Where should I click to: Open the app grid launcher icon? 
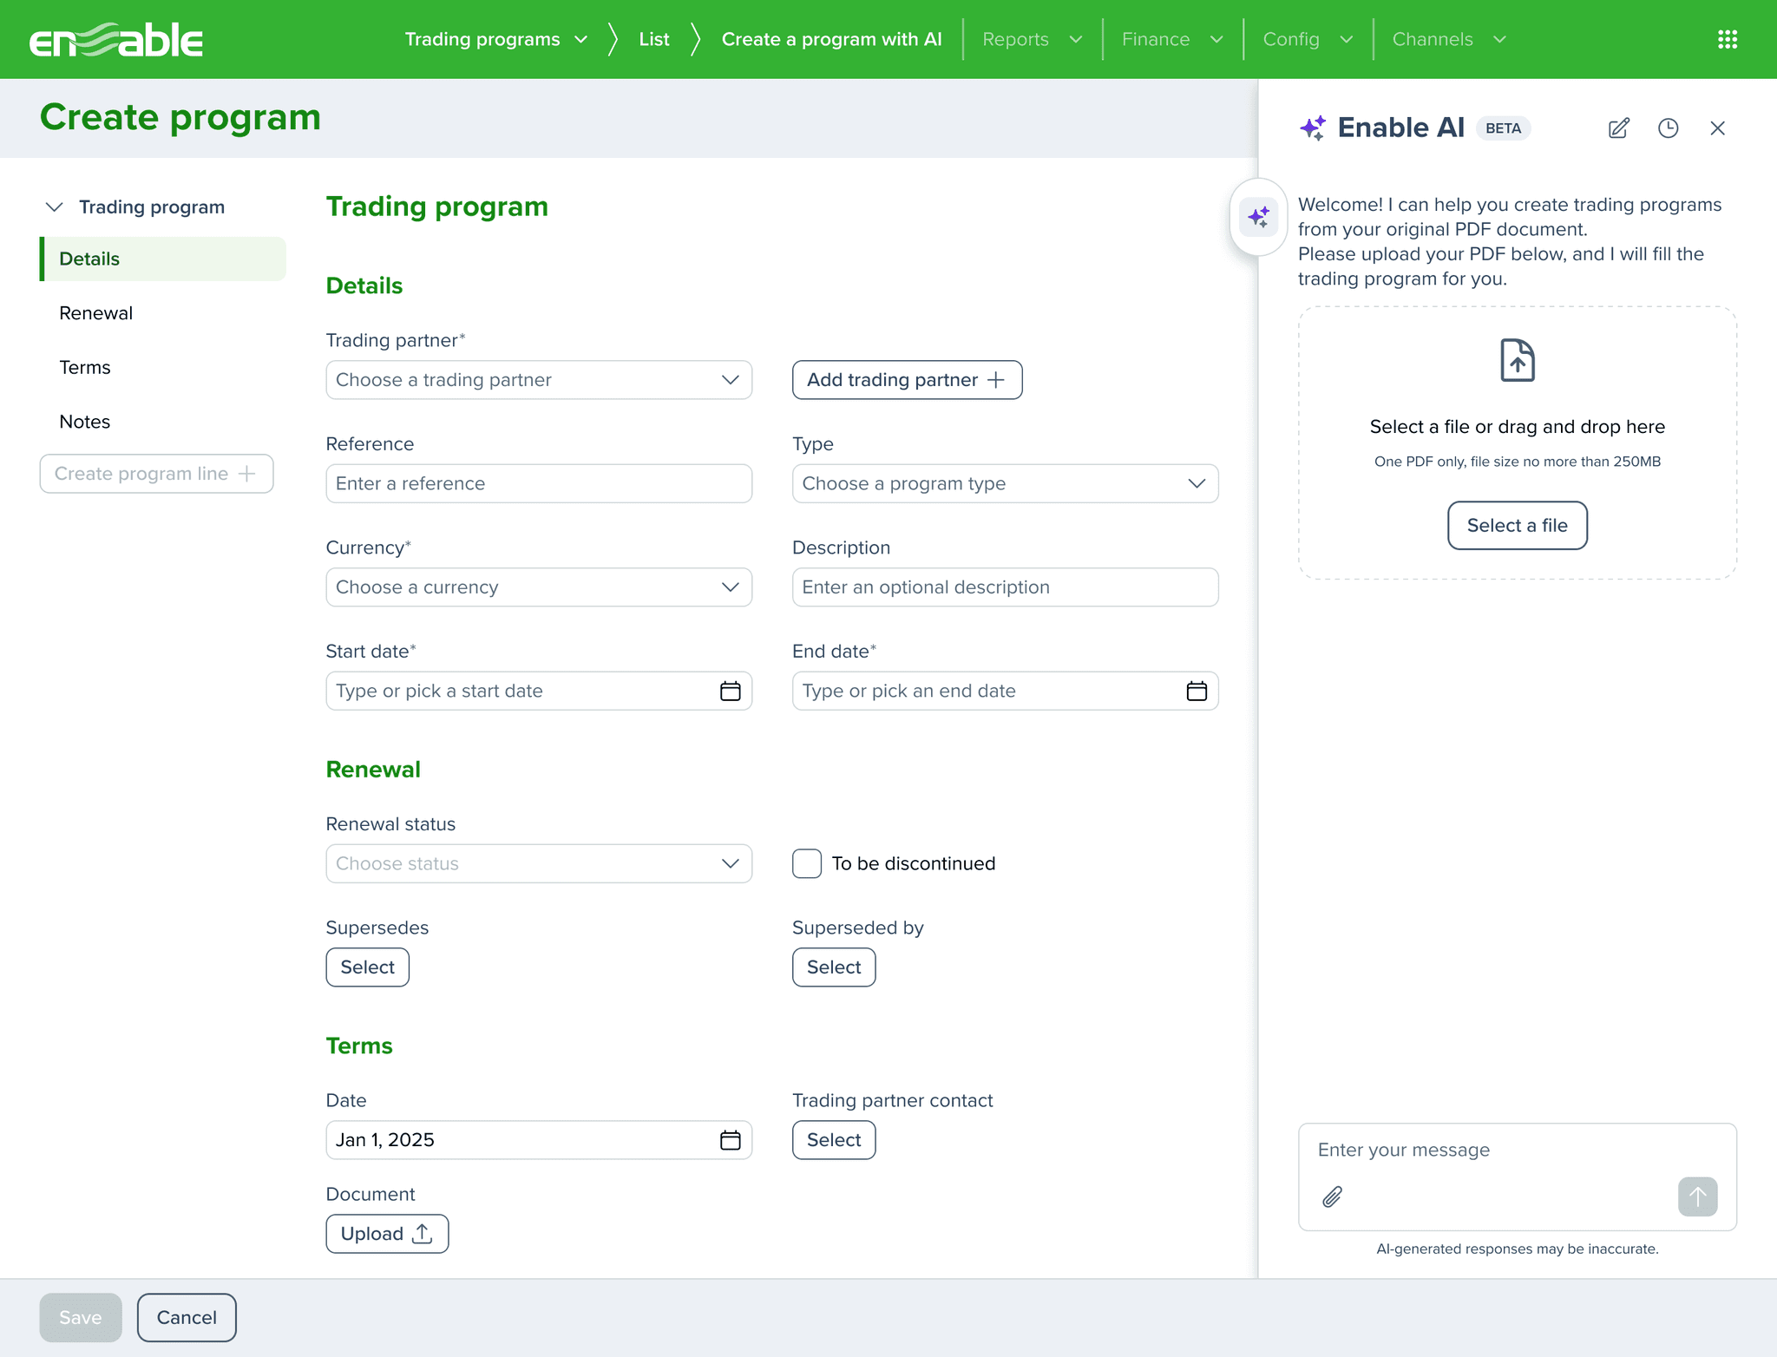pyautogui.click(x=1727, y=39)
